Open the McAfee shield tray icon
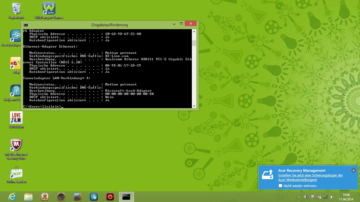 pyautogui.click(x=313, y=197)
